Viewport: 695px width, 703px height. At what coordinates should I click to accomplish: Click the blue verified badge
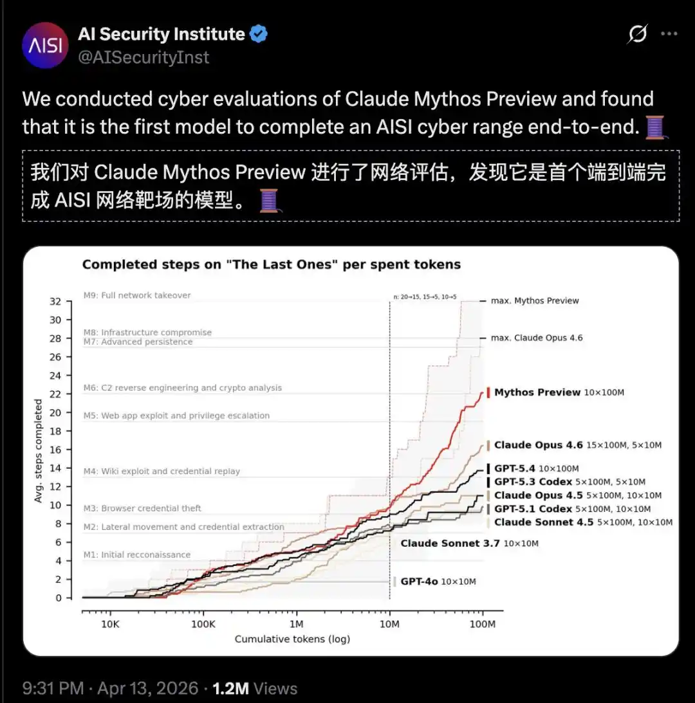pos(259,34)
